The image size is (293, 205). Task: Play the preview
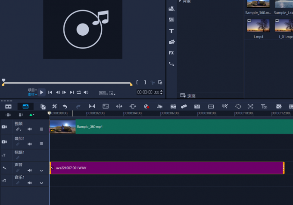click(x=42, y=92)
